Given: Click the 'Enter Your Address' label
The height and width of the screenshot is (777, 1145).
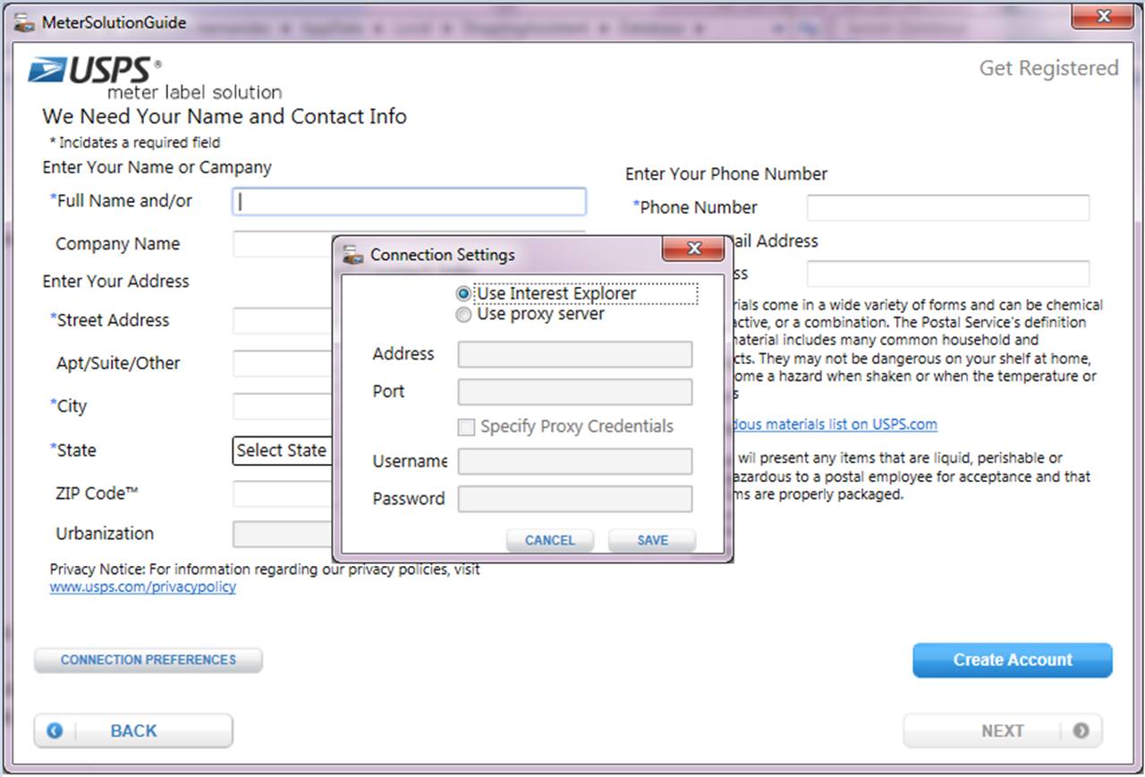Looking at the screenshot, I should [115, 281].
